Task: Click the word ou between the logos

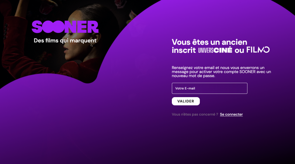Action: click(239, 51)
